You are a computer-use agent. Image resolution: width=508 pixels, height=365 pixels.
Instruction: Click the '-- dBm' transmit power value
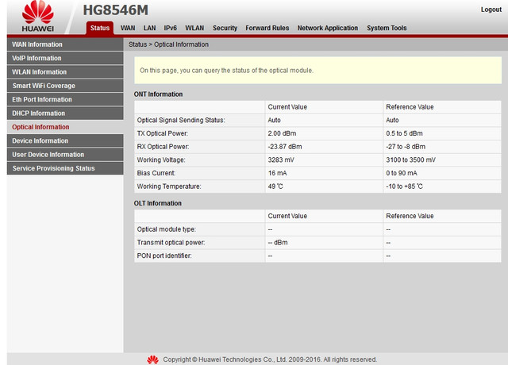tap(278, 243)
